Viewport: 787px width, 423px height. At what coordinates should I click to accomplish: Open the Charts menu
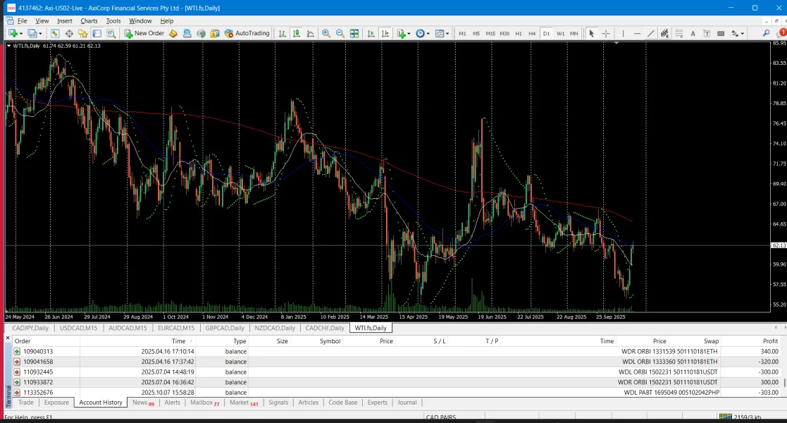click(89, 20)
